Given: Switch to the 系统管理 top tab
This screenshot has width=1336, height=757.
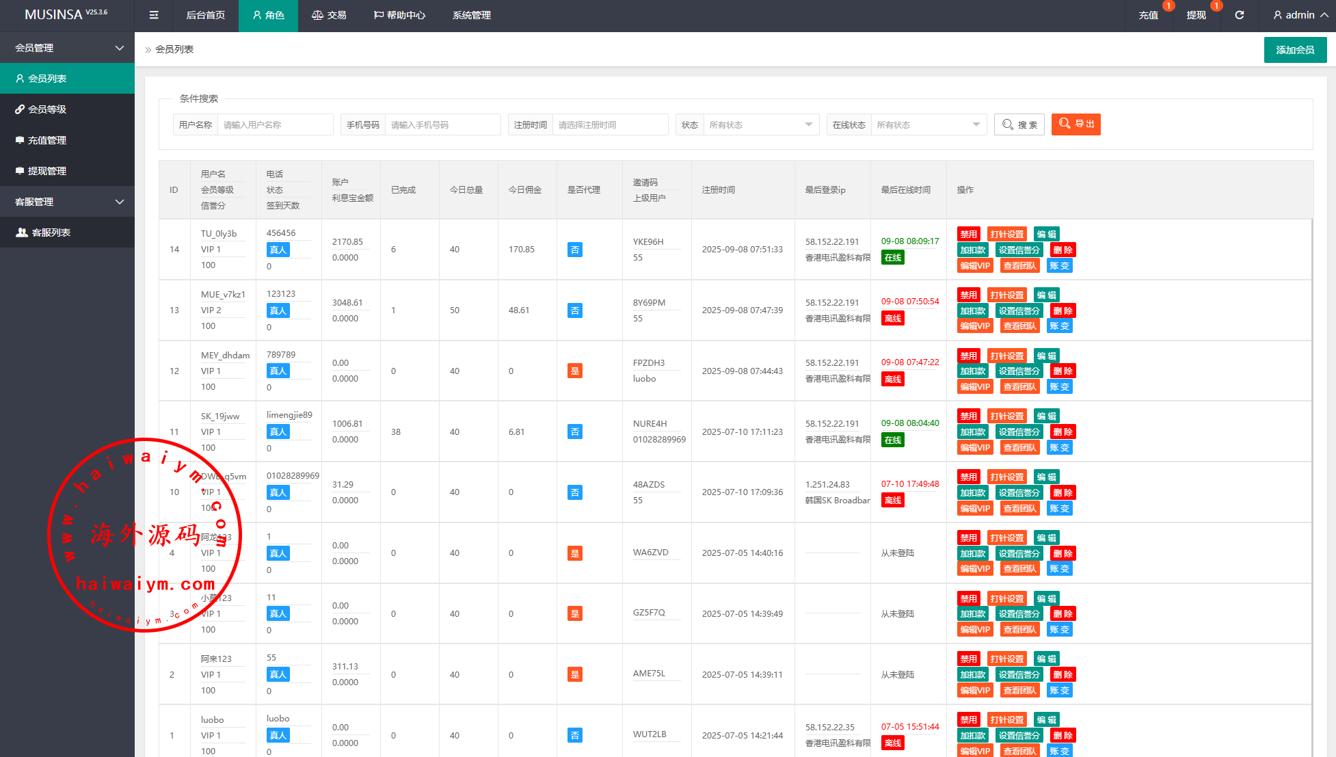Looking at the screenshot, I should 471,15.
